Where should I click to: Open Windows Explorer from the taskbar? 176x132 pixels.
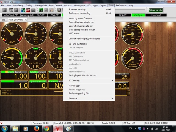click(x=15, y=129)
